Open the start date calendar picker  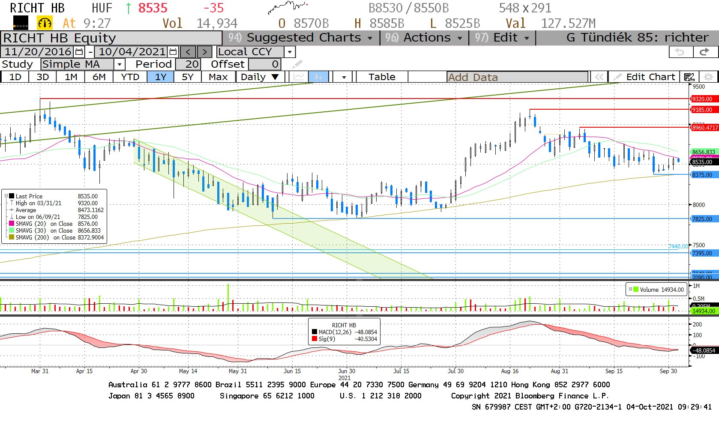pos(79,52)
